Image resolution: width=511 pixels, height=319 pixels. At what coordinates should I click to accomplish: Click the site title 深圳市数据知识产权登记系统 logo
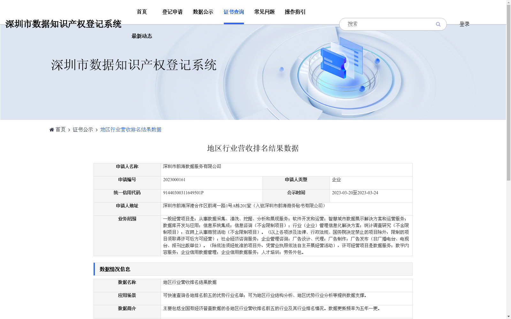coord(63,24)
